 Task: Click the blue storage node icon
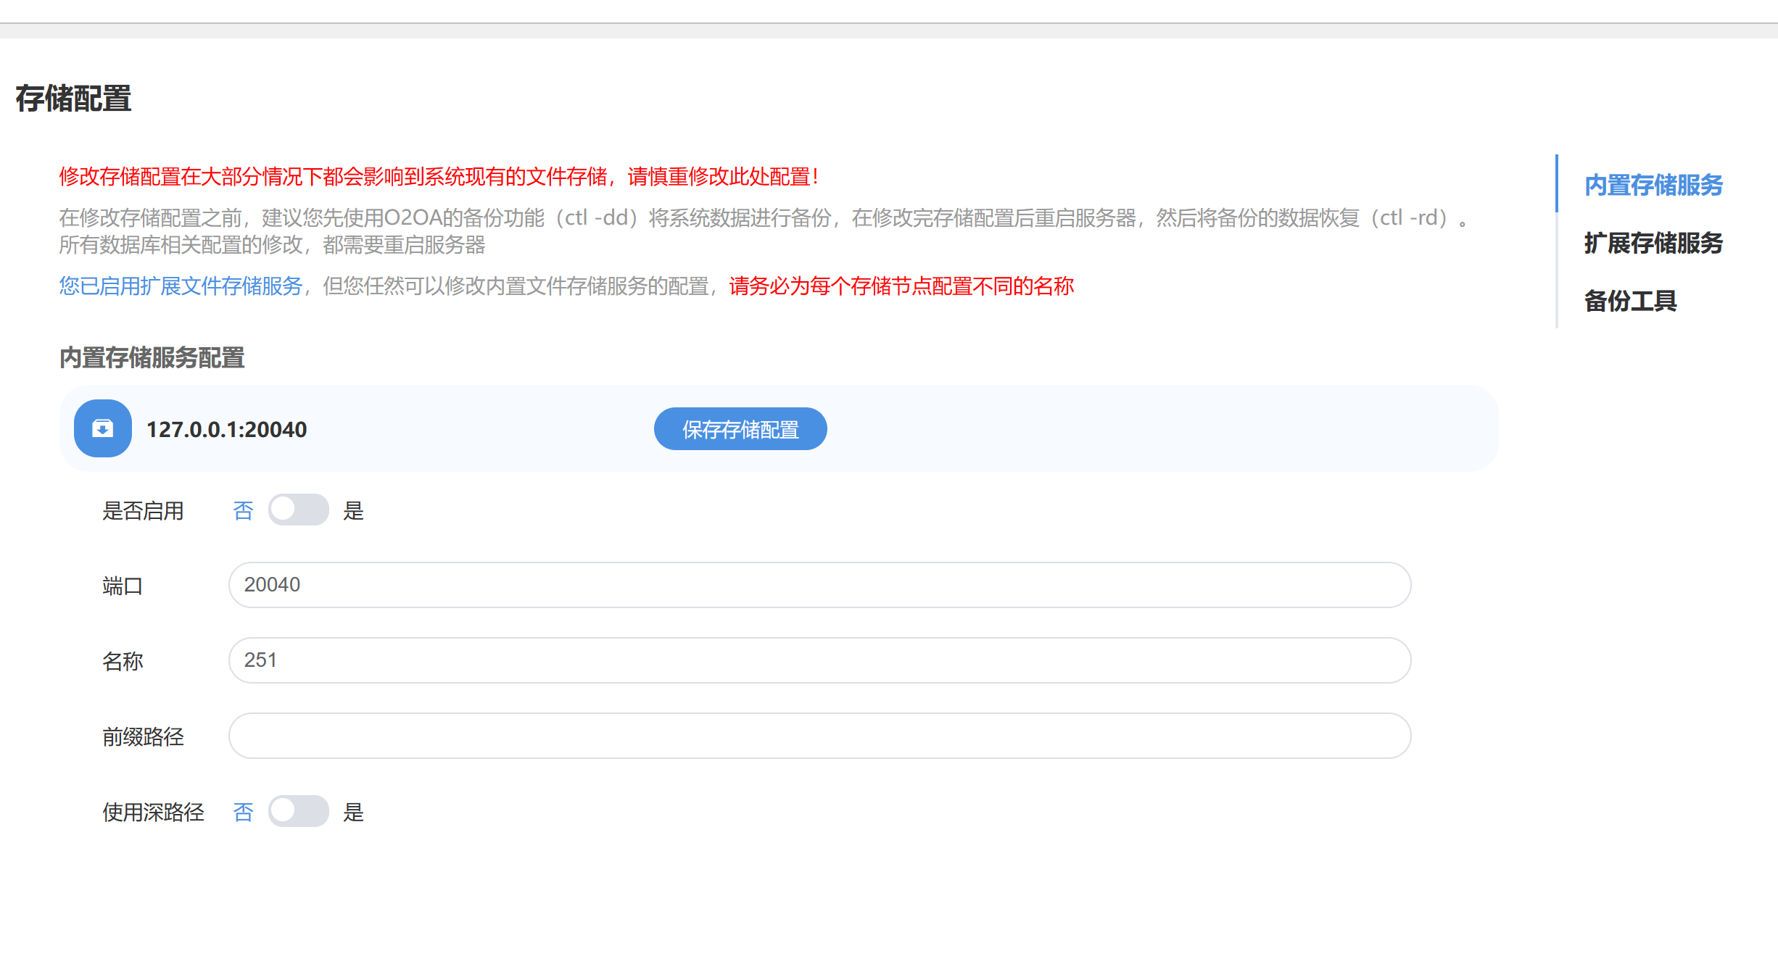tap(102, 428)
